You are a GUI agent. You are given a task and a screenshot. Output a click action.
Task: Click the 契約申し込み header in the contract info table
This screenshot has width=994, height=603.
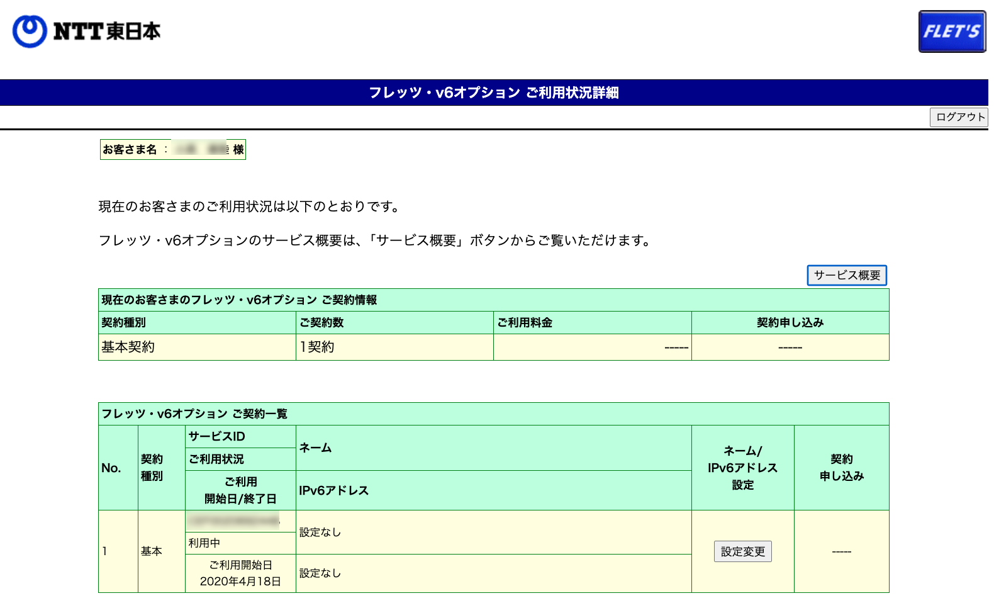point(790,322)
